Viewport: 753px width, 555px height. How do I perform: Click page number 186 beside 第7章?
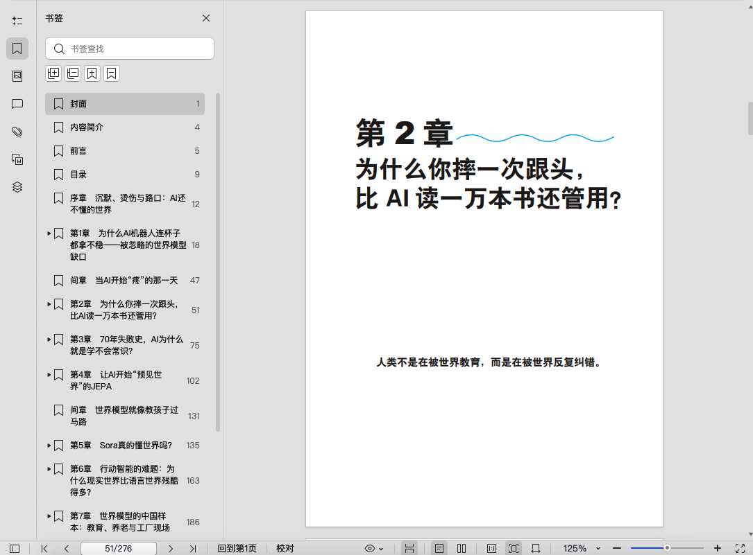(x=193, y=522)
